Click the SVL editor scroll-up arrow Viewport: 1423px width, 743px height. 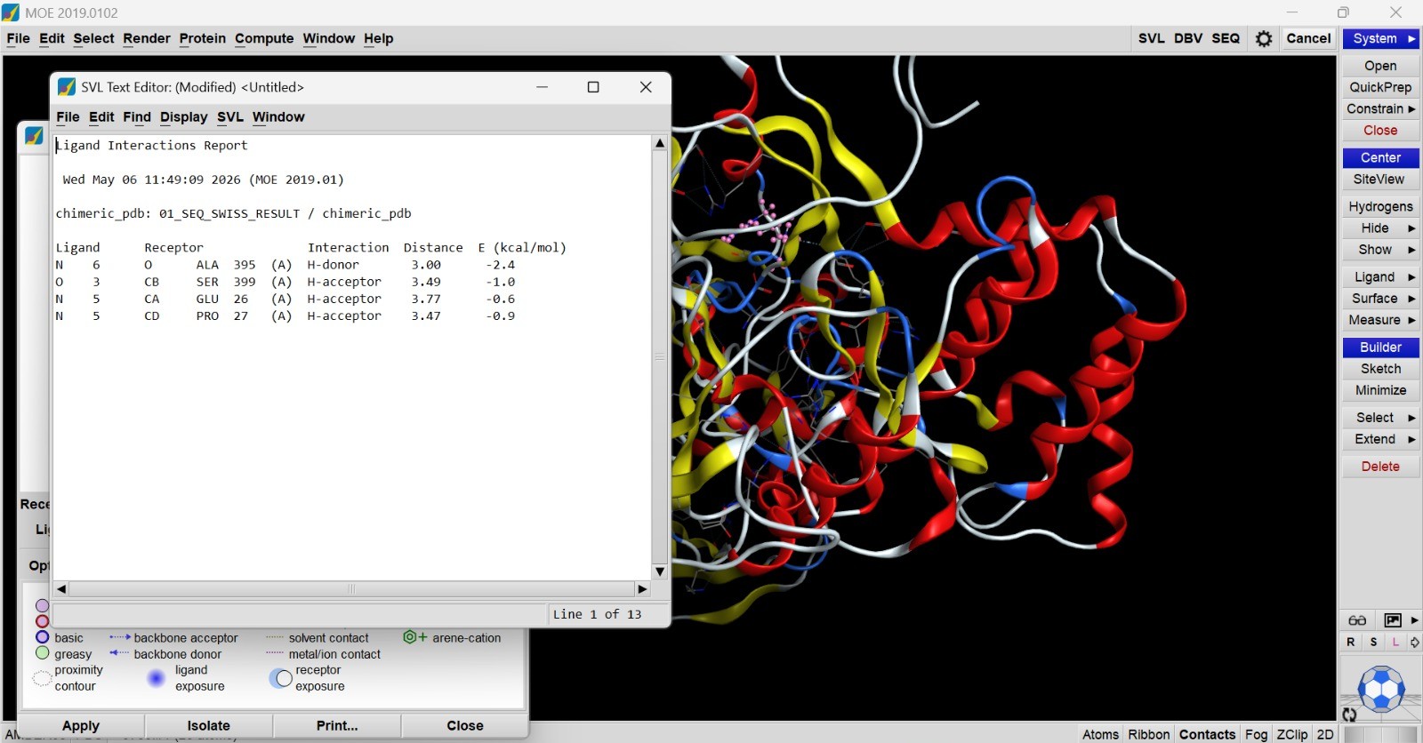tap(660, 143)
